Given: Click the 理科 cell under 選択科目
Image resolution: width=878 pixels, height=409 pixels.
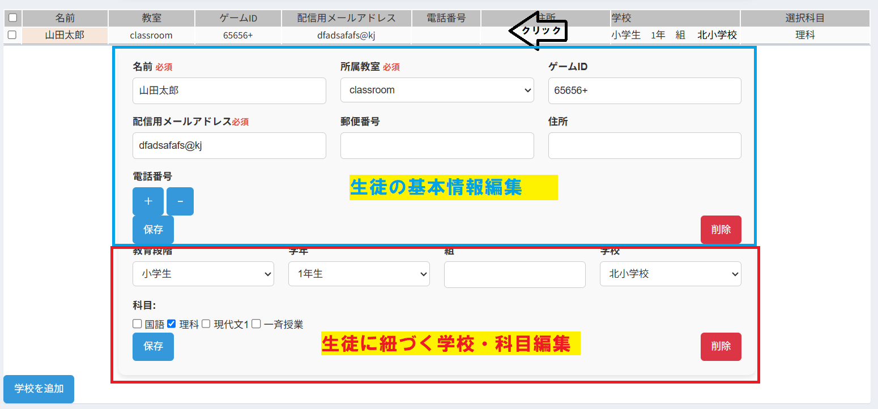Looking at the screenshot, I should click(x=805, y=35).
